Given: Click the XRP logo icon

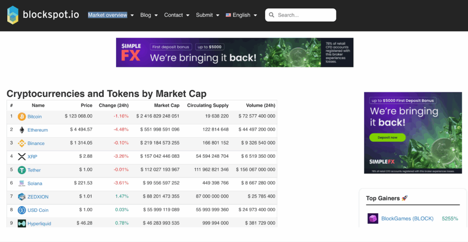Looking at the screenshot, I should click(21, 156).
